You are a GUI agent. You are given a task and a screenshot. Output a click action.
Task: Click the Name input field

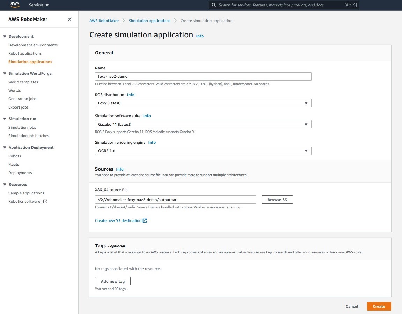click(x=203, y=76)
